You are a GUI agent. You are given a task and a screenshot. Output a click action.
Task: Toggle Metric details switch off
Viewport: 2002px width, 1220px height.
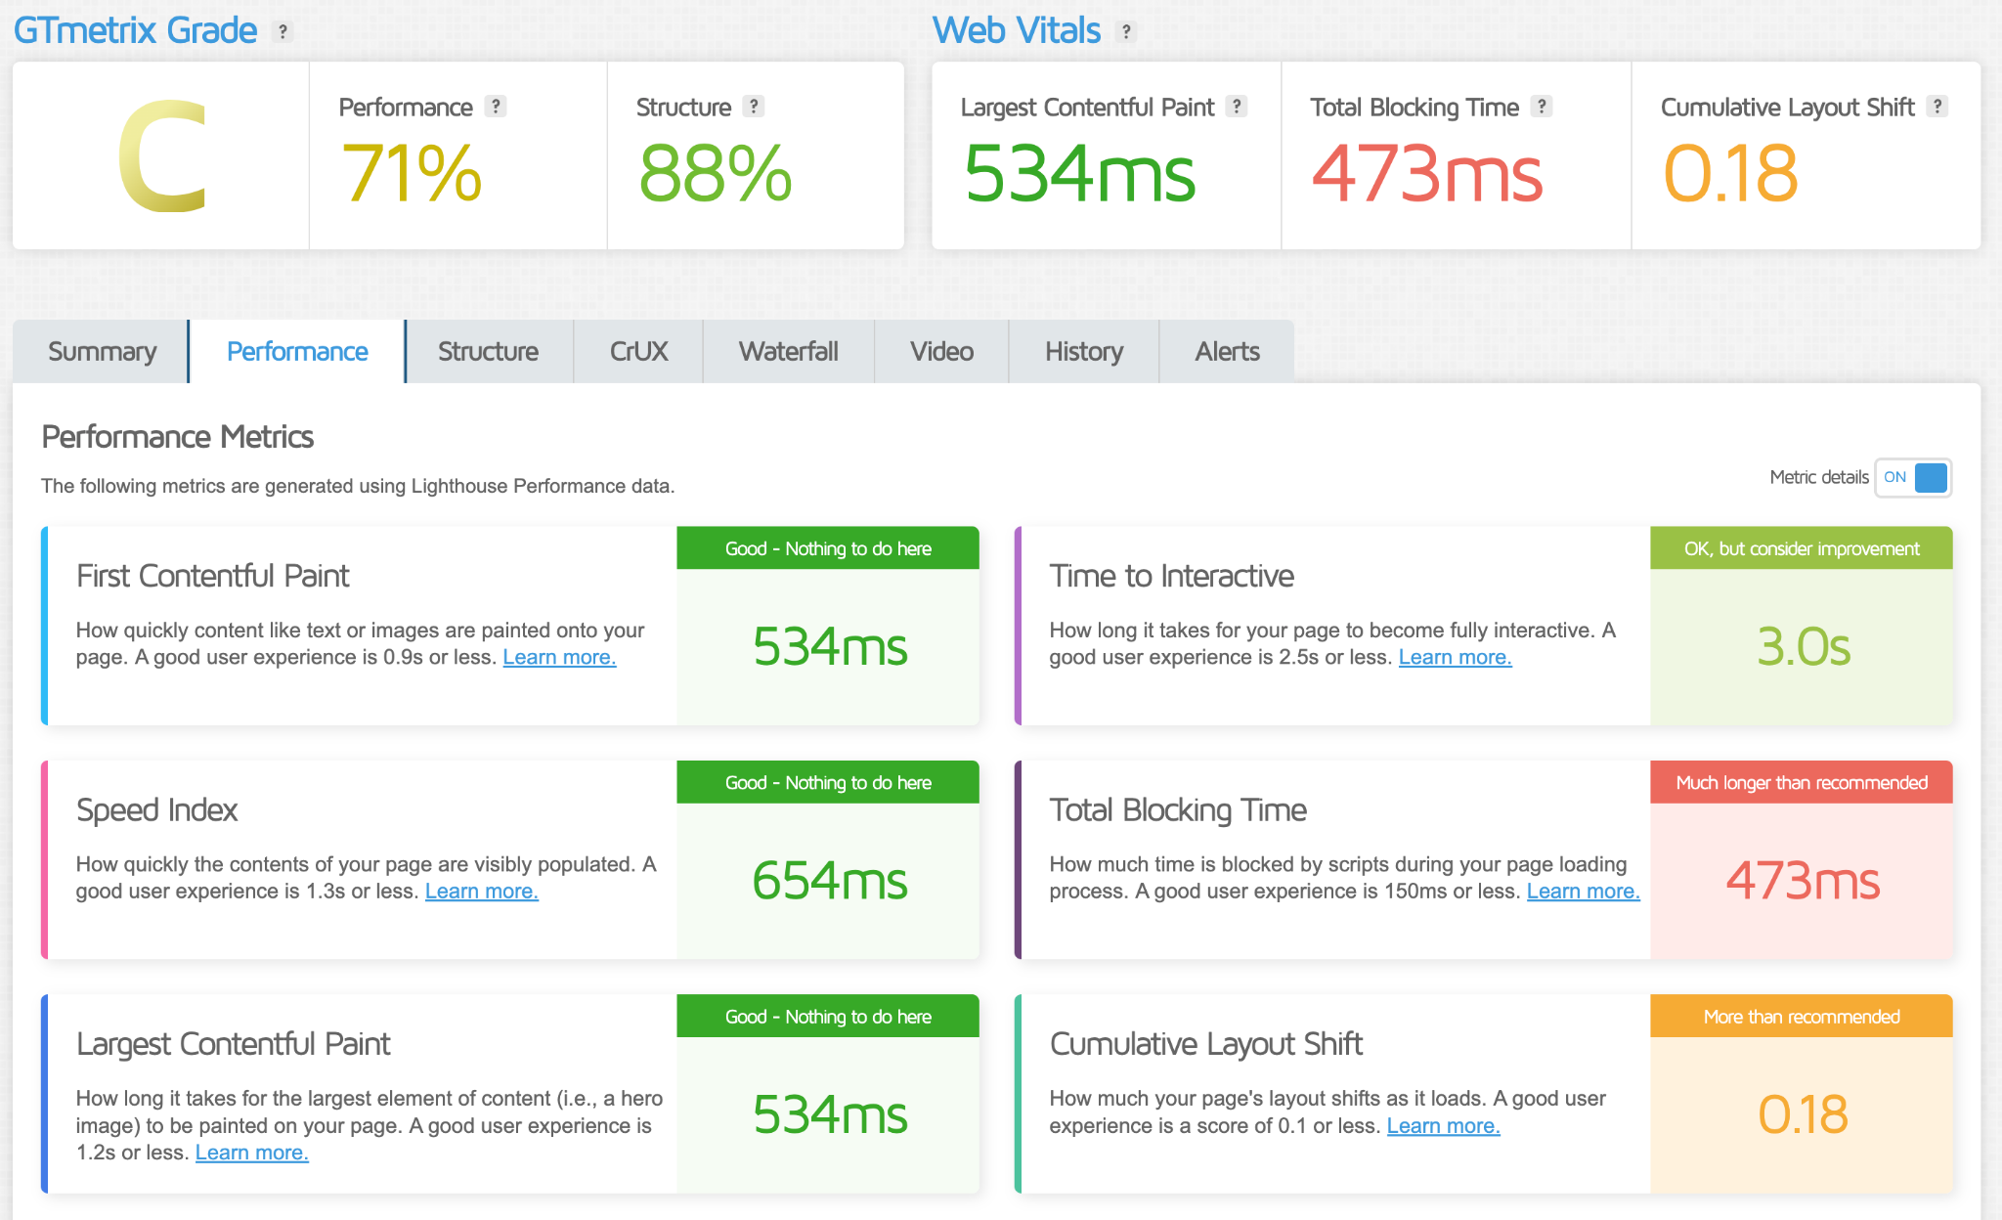(x=1913, y=477)
